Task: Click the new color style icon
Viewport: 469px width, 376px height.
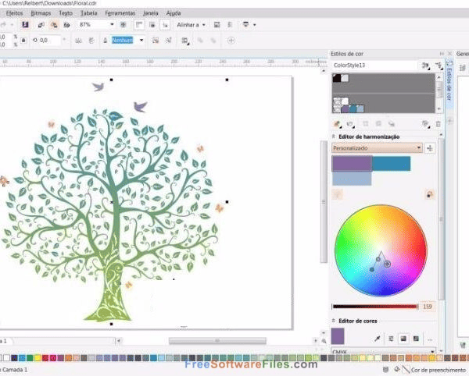Action: coord(337,124)
